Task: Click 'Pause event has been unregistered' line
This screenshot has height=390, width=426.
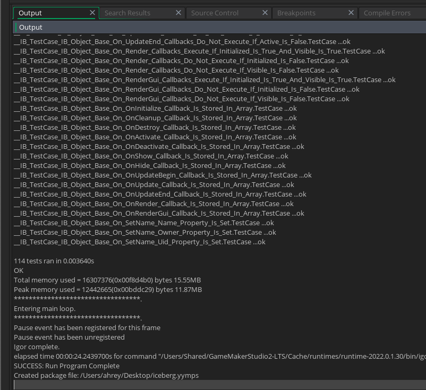Action: click(x=69, y=337)
